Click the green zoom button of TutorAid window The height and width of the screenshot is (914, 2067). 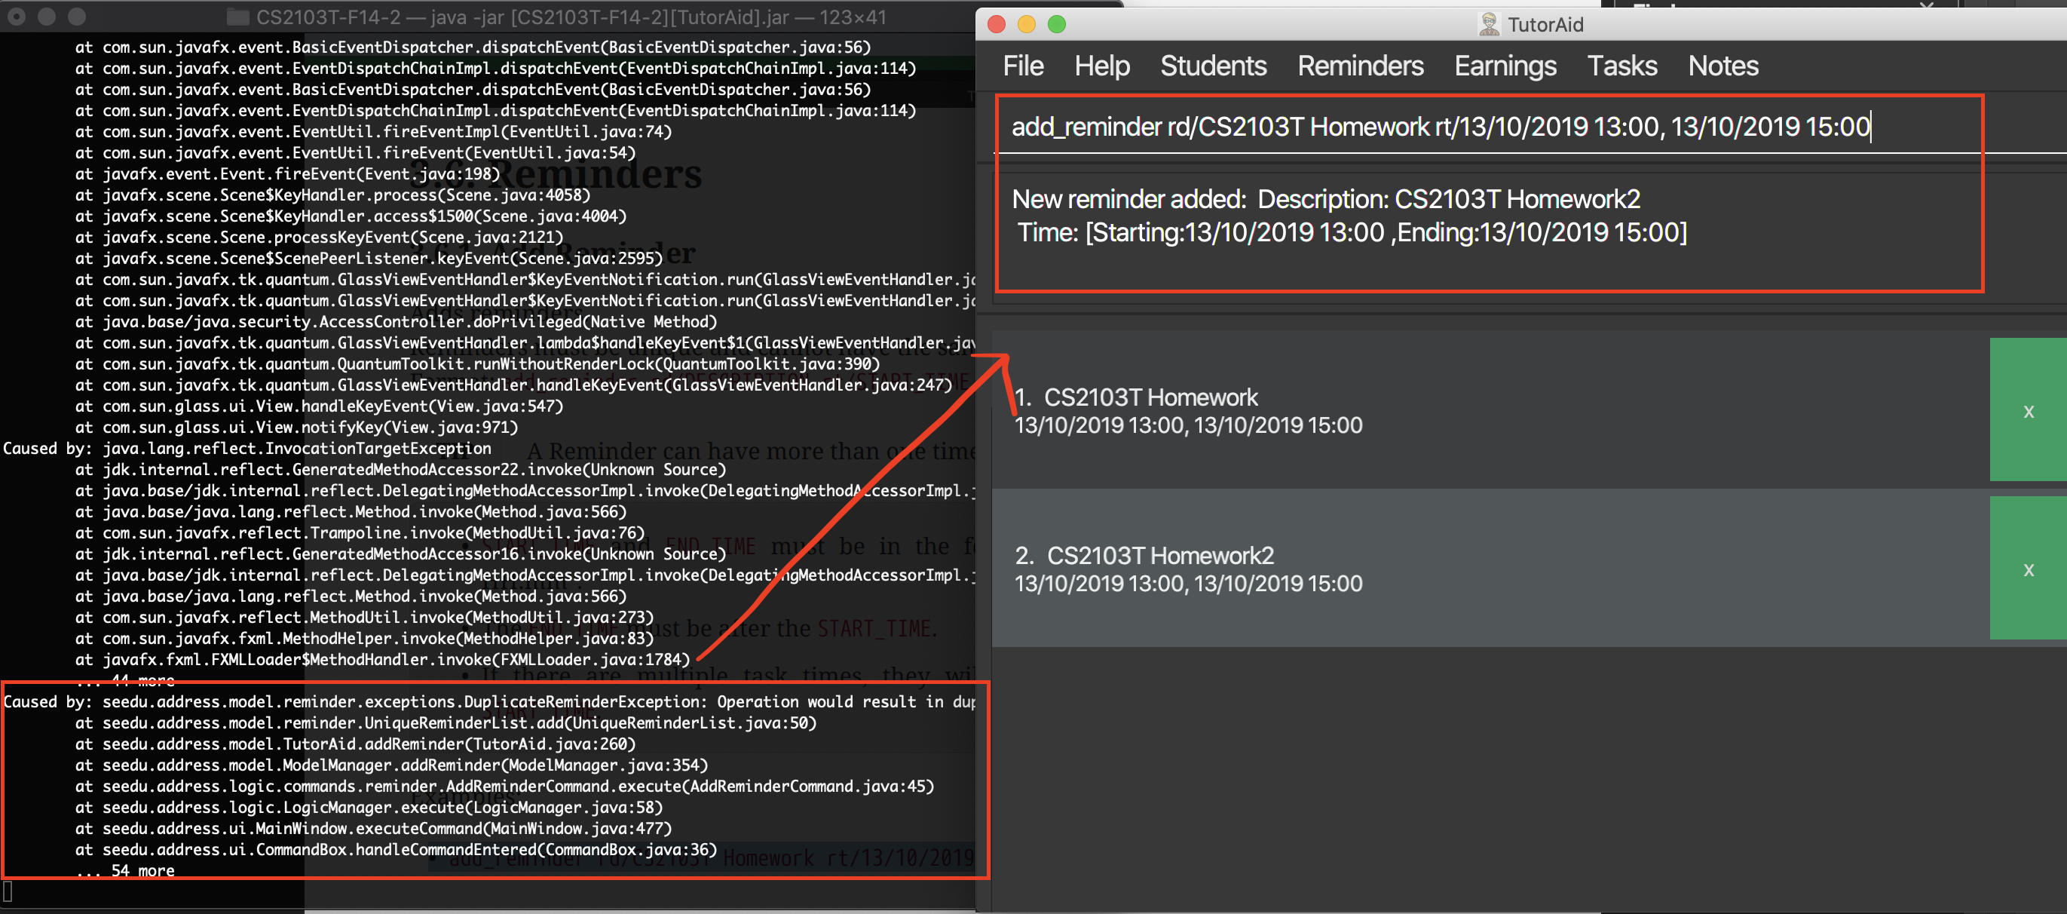pyautogui.click(x=1057, y=24)
